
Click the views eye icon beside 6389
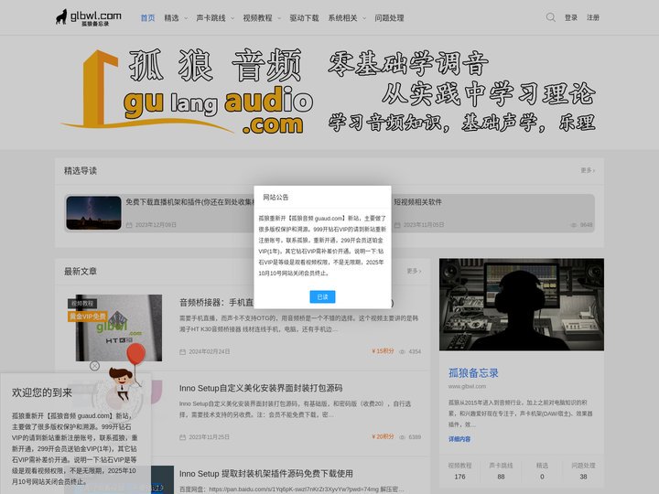(402, 437)
